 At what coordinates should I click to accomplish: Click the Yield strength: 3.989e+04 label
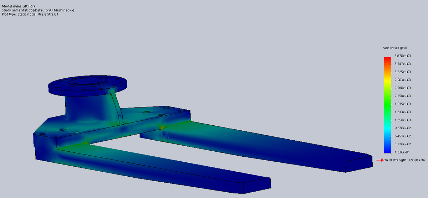(404, 160)
